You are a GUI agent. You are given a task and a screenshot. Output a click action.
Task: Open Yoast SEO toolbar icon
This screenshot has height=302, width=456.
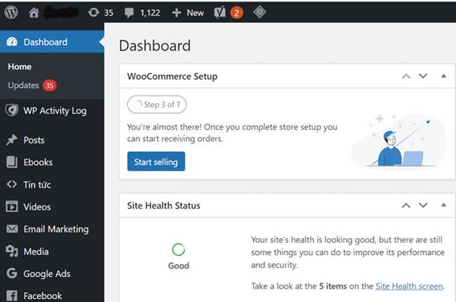[x=220, y=13]
